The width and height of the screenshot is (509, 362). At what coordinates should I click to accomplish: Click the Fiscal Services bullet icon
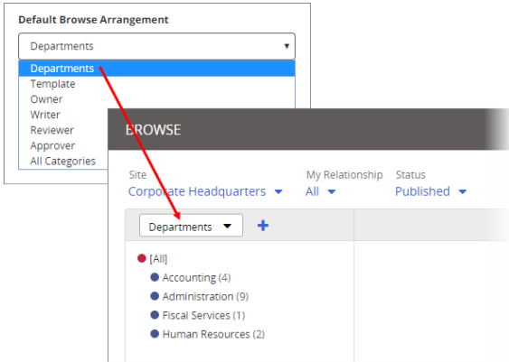coord(155,315)
